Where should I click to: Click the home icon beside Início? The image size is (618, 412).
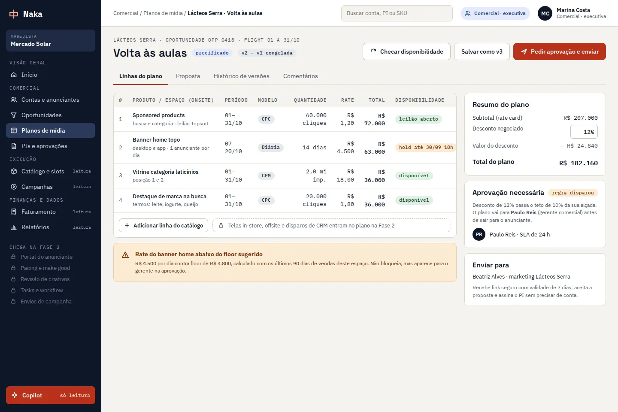(14, 75)
